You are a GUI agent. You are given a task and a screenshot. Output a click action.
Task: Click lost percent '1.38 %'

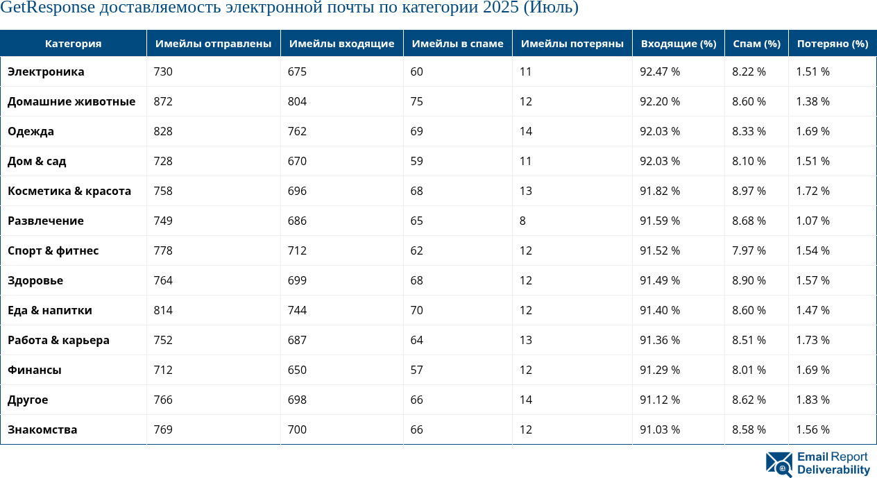(x=813, y=101)
